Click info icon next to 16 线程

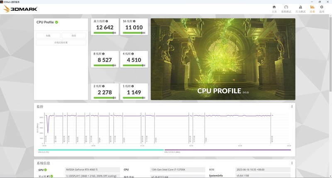(x=134, y=21)
